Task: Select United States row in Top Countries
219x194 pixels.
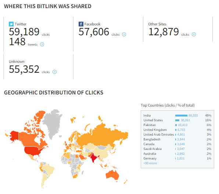Action: point(177,120)
